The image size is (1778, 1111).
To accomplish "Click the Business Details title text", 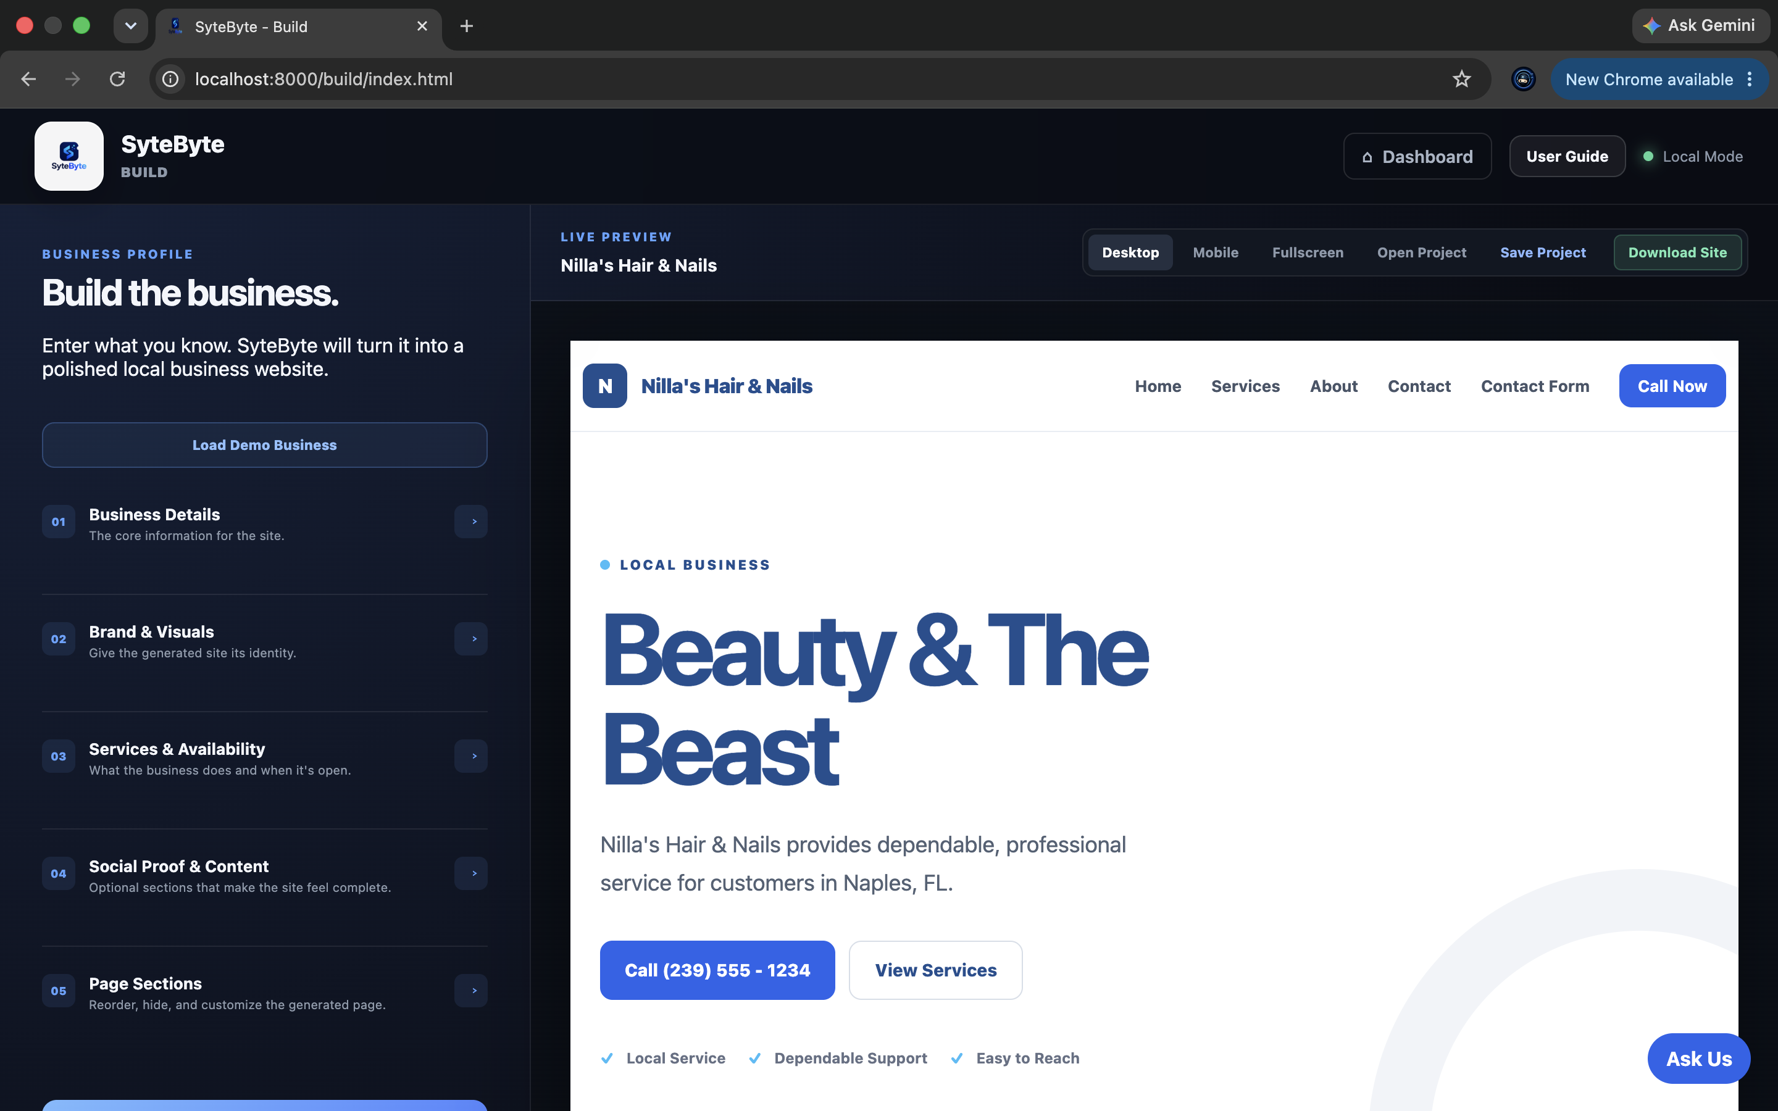I will (154, 514).
